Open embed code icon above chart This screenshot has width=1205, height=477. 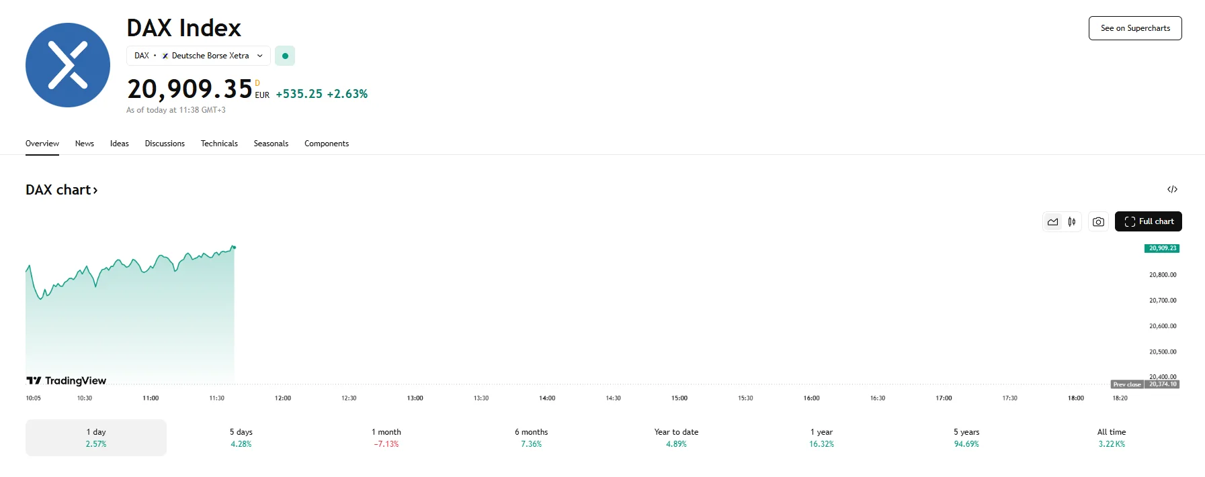[1172, 189]
